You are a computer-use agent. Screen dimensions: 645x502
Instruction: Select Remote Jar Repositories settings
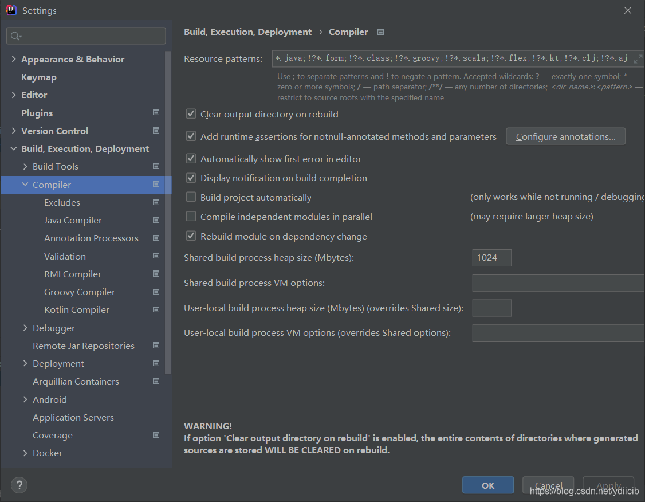tap(84, 346)
